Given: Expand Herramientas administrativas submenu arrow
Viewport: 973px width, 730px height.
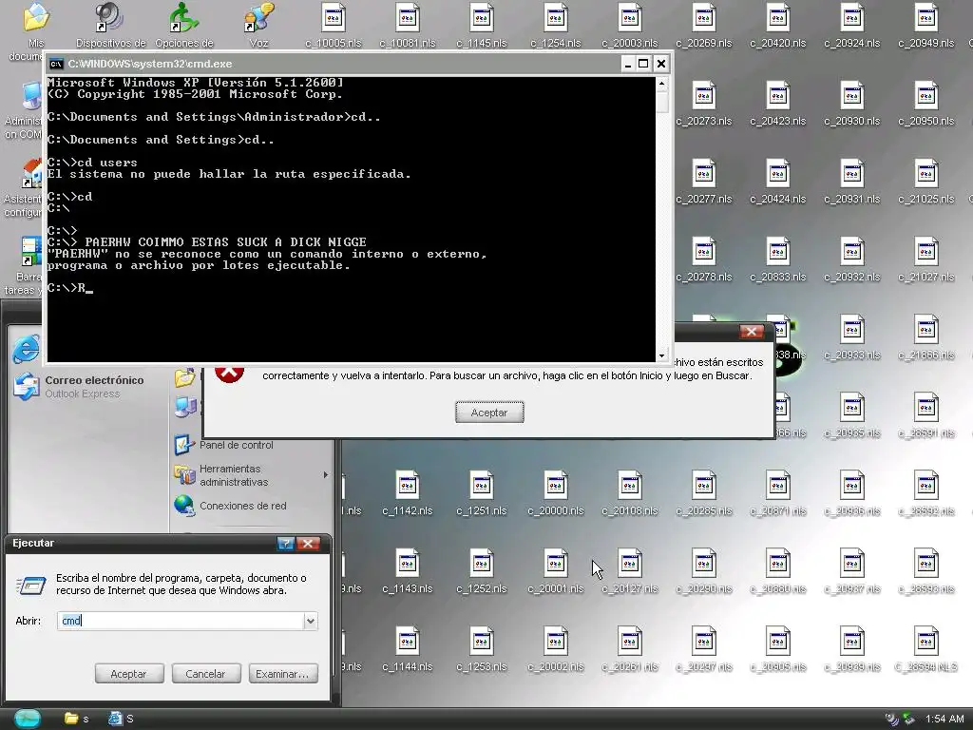Looking at the screenshot, I should click(x=326, y=475).
